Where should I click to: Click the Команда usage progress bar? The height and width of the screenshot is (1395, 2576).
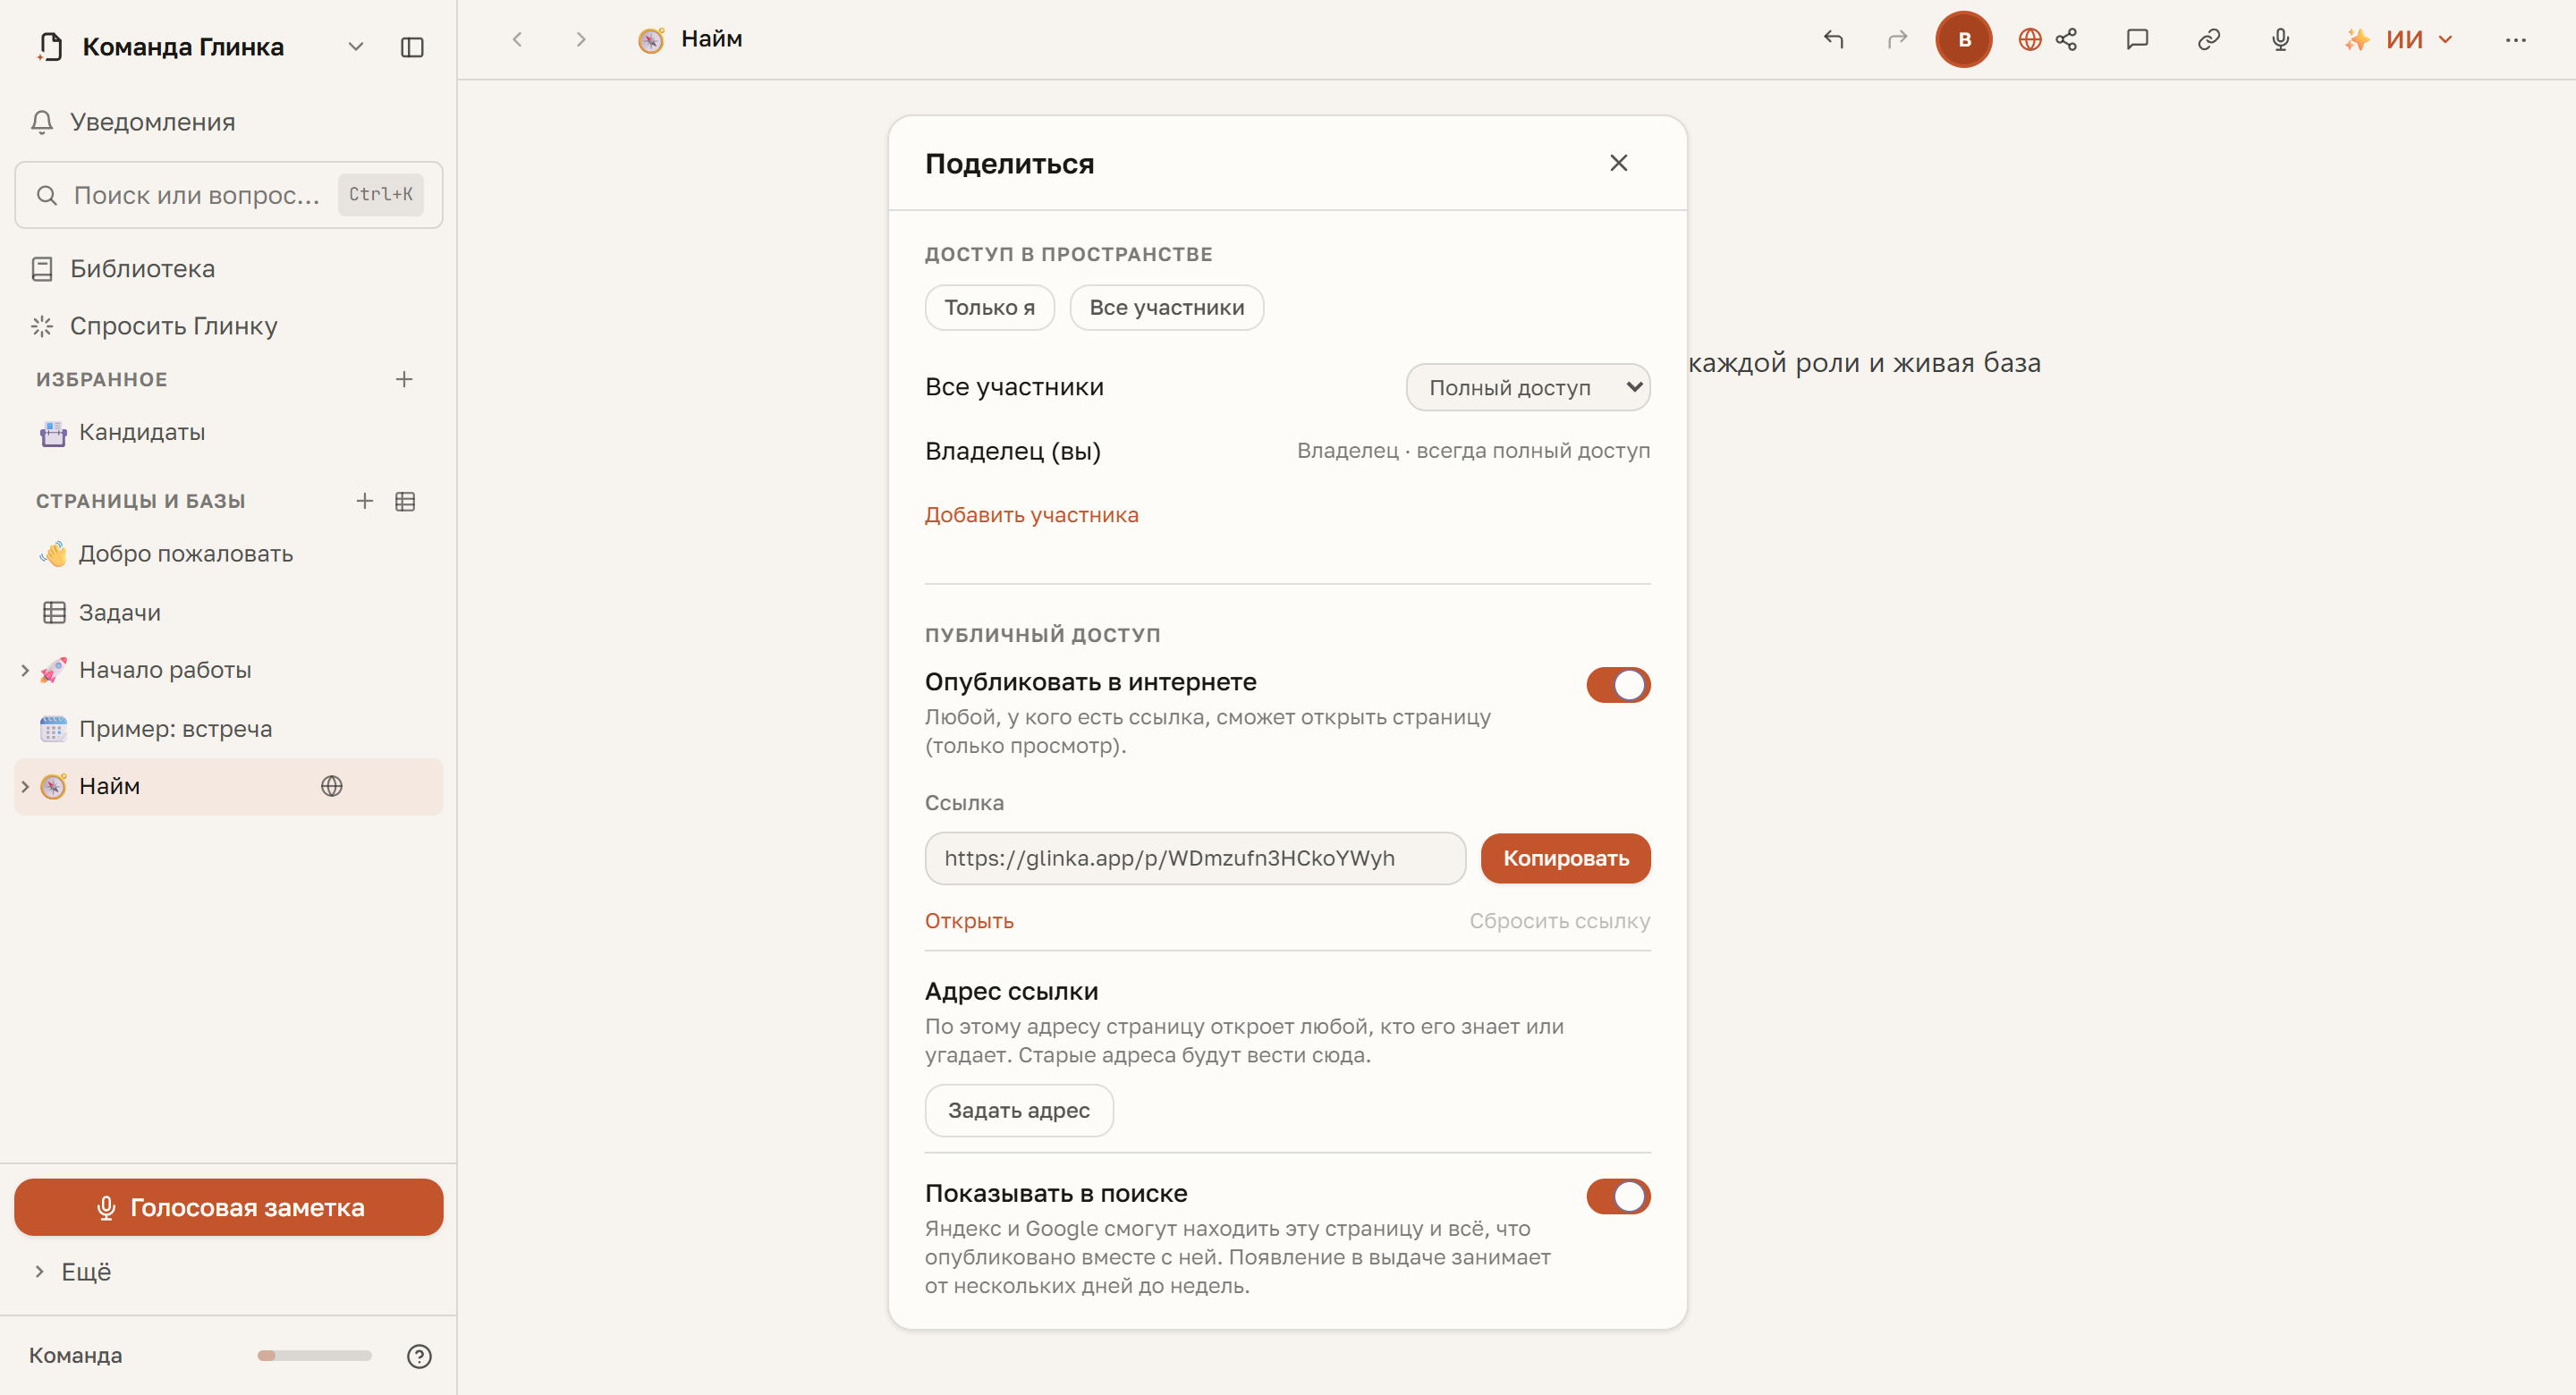314,1356
